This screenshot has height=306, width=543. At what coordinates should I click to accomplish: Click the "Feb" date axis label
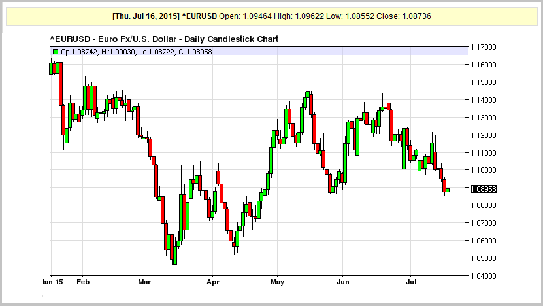(83, 282)
